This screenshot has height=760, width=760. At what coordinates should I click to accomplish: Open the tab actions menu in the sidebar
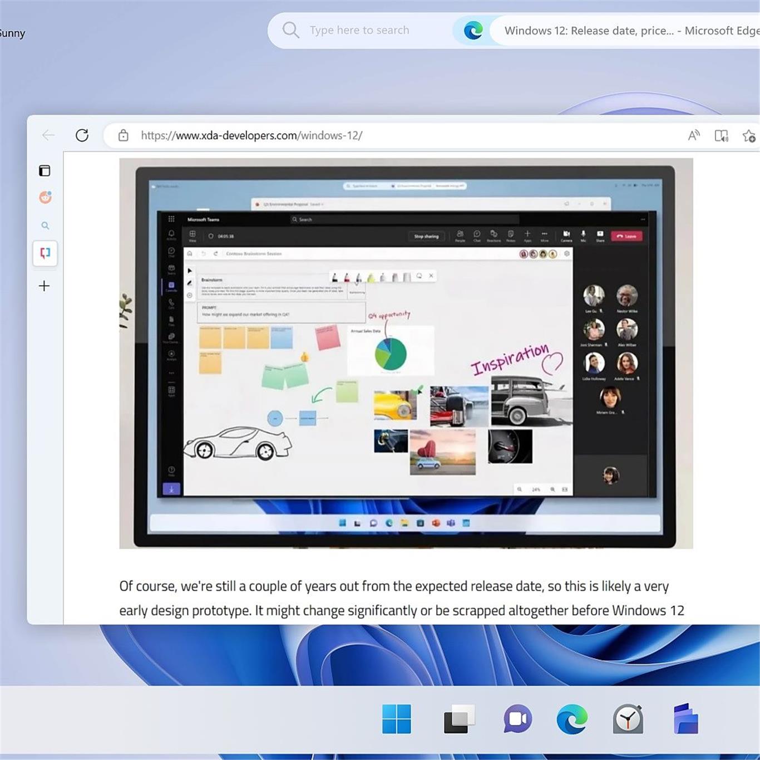point(45,170)
